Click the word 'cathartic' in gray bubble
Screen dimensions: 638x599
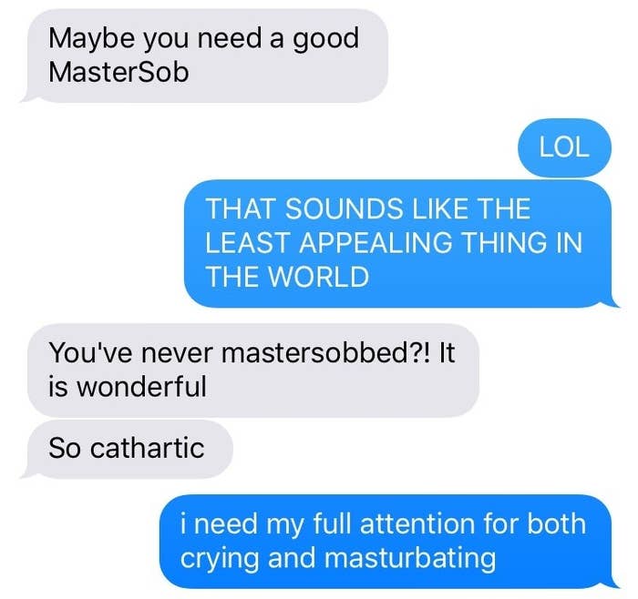[147, 449]
